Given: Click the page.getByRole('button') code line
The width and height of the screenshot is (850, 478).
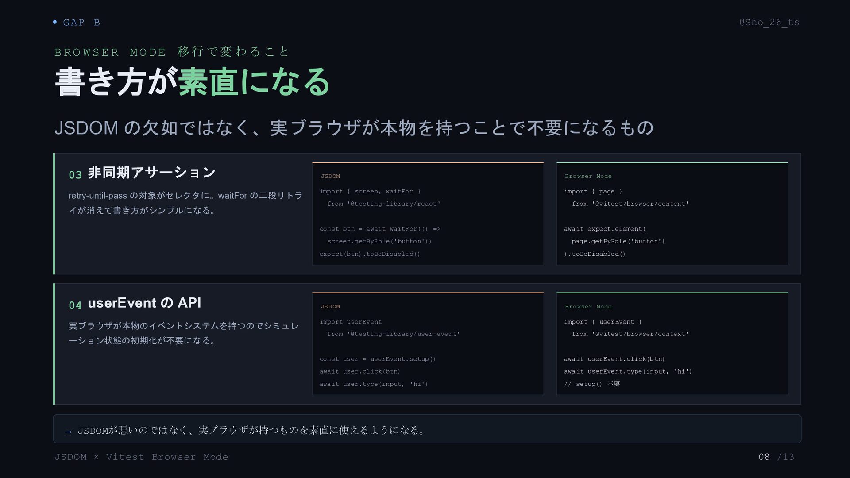Looking at the screenshot, I should 618,241.
